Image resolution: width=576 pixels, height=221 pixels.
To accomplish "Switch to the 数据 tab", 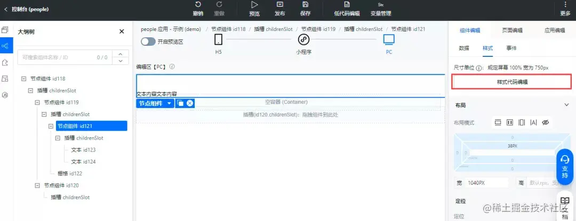I will coord(464,48).
